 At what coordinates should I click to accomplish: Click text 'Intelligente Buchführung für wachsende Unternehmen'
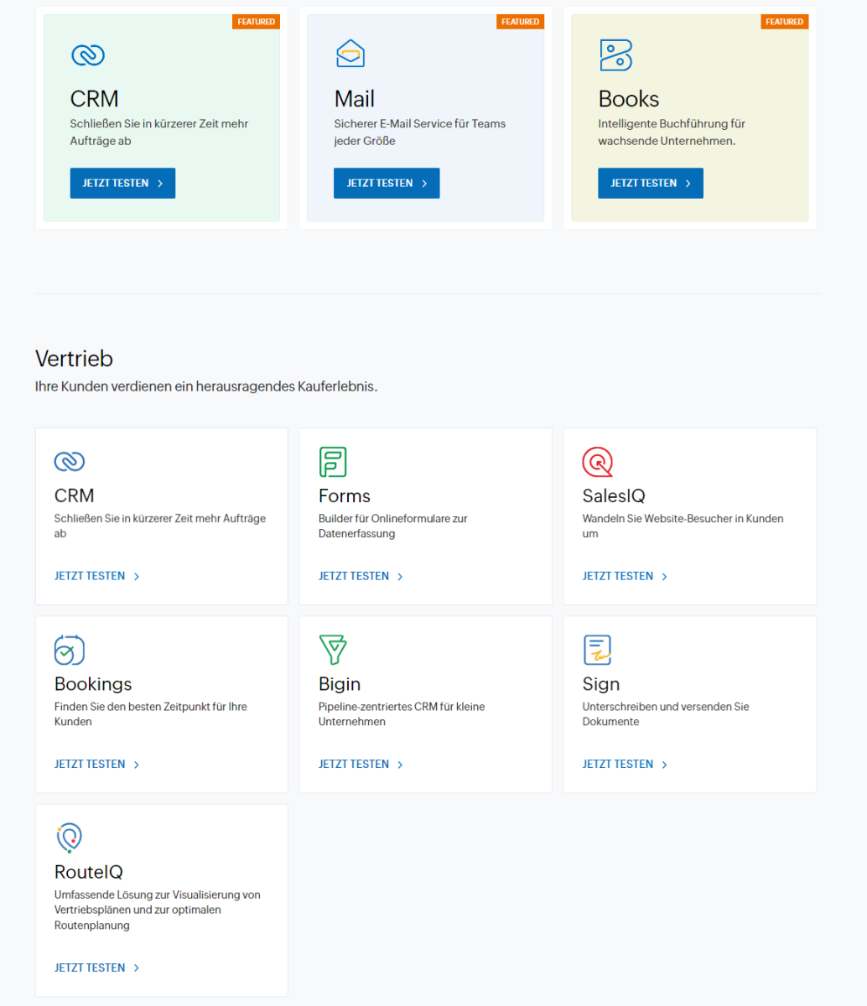coord(672,132)
